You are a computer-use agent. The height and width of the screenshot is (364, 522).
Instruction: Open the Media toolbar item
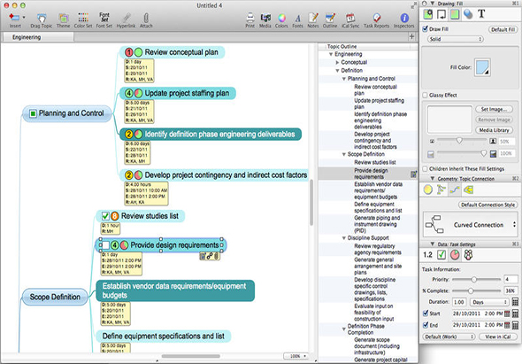pyautogui.click(x=265, y=18)
